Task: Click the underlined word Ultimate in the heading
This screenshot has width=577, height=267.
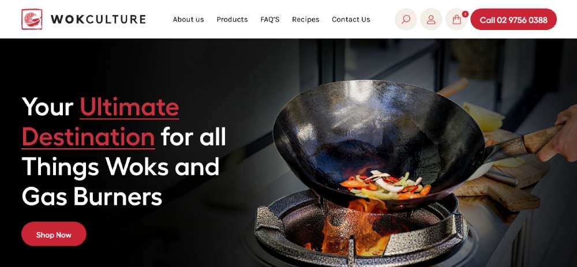Action: [x=129, y=107]
